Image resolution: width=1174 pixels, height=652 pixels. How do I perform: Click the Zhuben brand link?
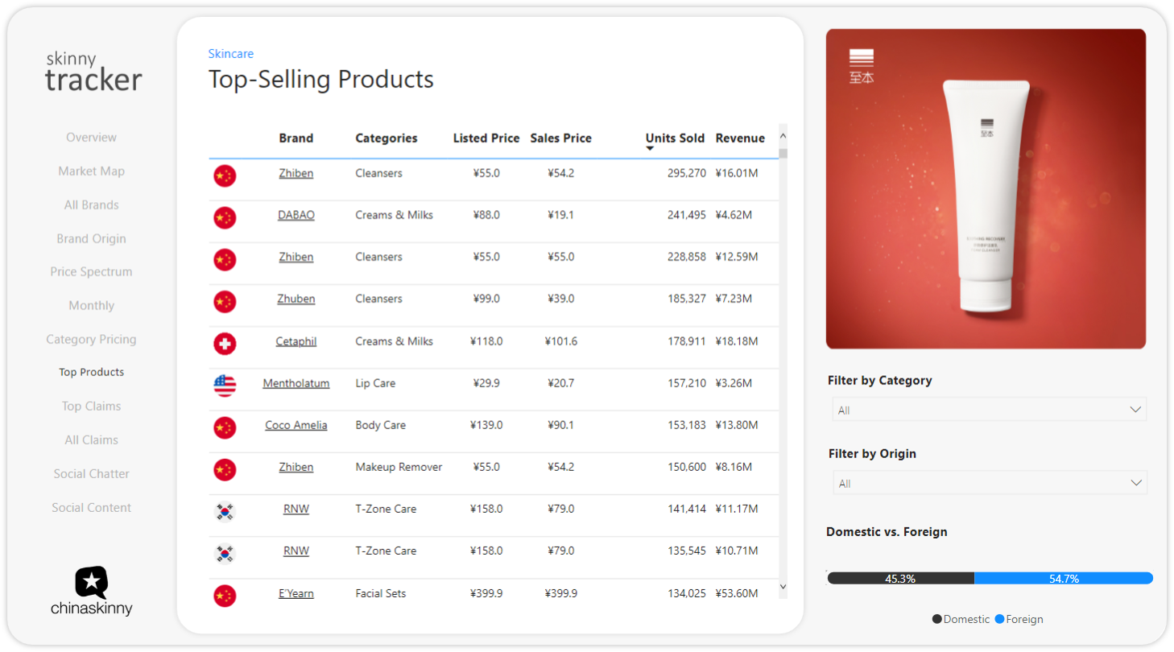(x=296, y=299)
